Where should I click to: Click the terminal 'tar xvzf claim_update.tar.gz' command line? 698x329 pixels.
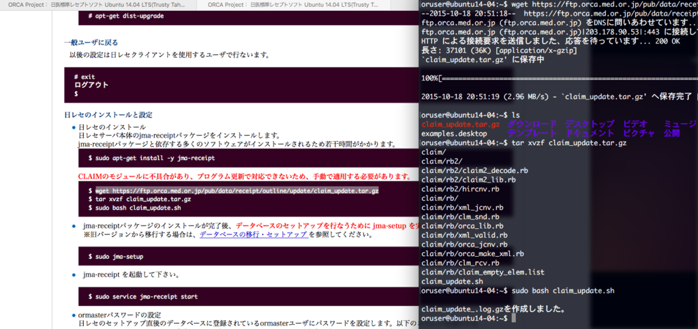tap(569, 143)
